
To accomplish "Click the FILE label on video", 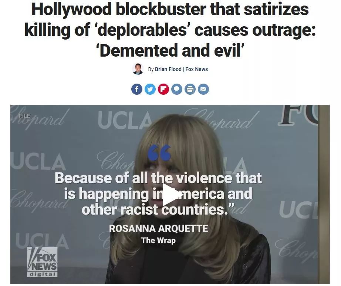I will coord(24,116).
